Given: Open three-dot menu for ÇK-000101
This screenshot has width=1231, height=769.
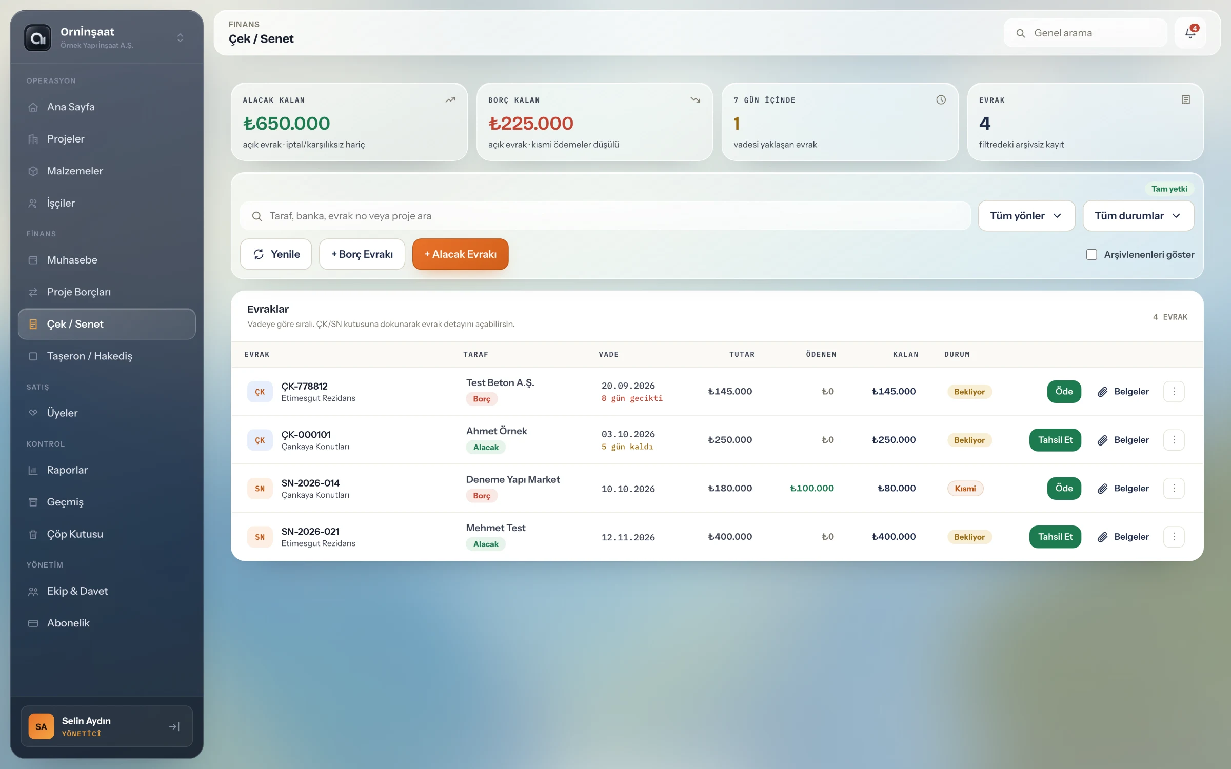Looking at the screenshot, I should click(x=1174, y=440).
